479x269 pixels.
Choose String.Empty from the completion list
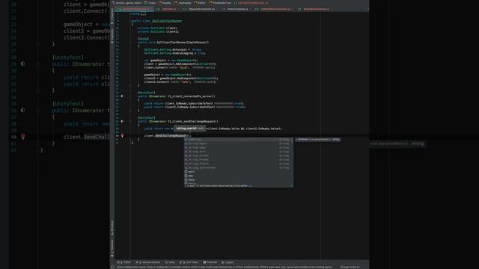tap(237, 143)
